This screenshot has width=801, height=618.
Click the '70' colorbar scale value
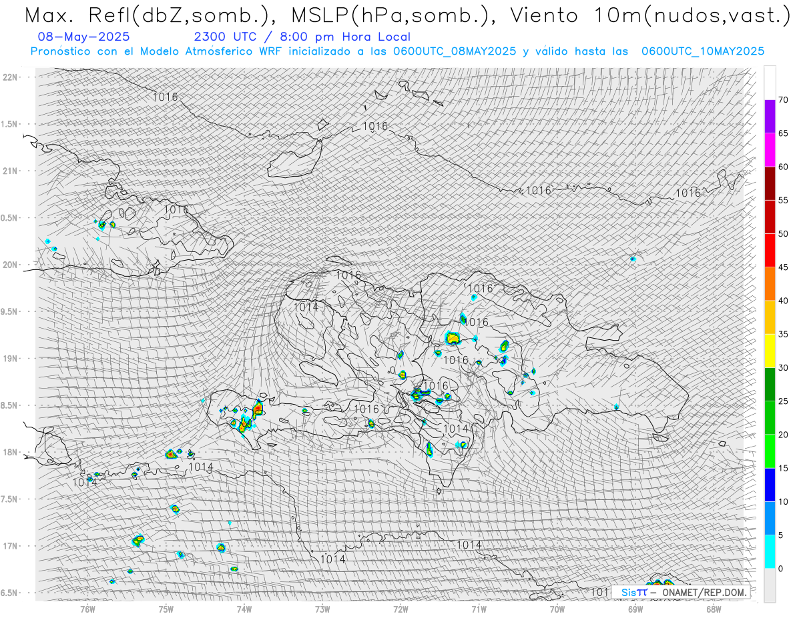tap(784, 100)
